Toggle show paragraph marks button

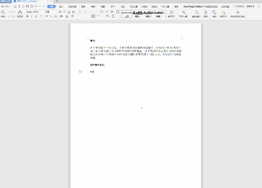tap(112, 12)
